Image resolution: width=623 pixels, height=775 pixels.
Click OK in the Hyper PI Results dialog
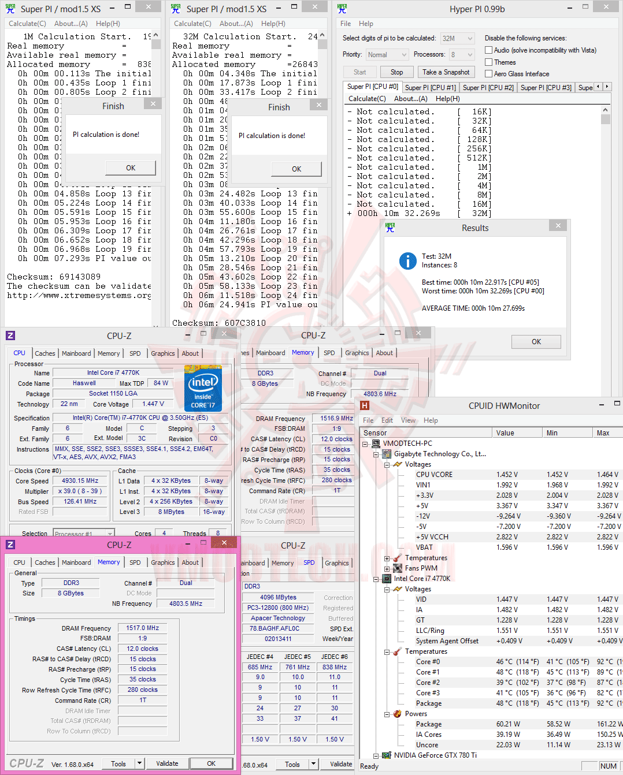pos(536,342)
